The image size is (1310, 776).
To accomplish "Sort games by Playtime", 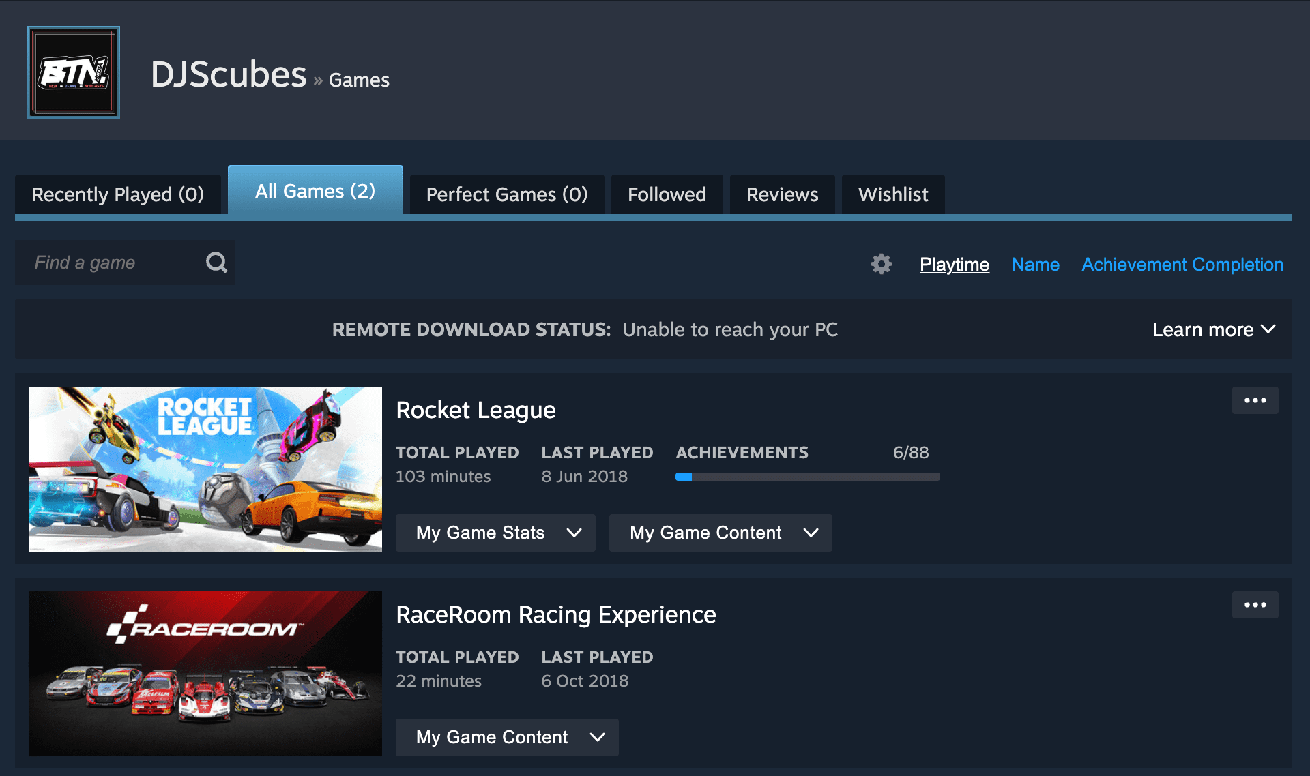I will pos(954,265).
